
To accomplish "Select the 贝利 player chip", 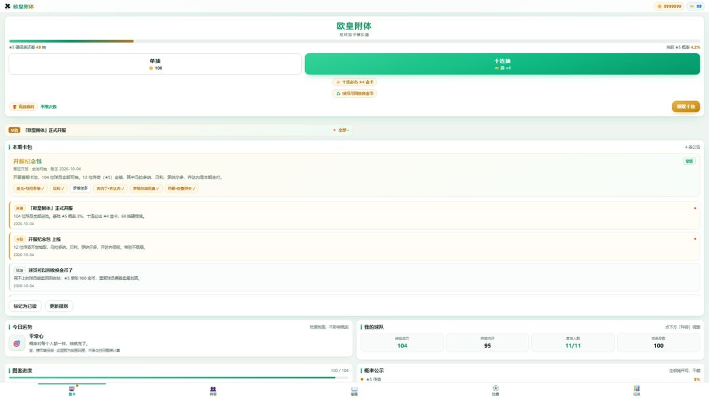I will (58, 188).
